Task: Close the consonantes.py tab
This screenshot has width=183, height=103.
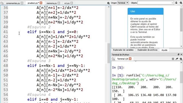Action: [22, 3]
